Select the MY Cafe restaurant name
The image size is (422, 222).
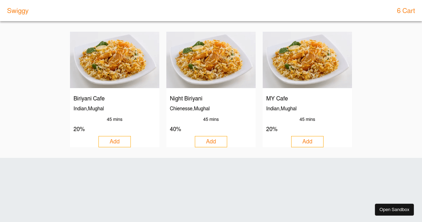point(277,98)
